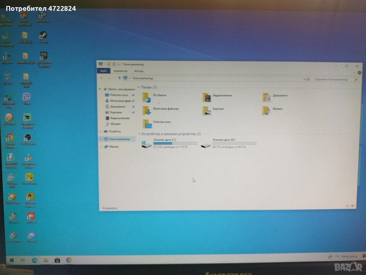This screenshot has width=366, height=275.
Task: Open the Работен плот folder in content pane
Action: [157, 123]
